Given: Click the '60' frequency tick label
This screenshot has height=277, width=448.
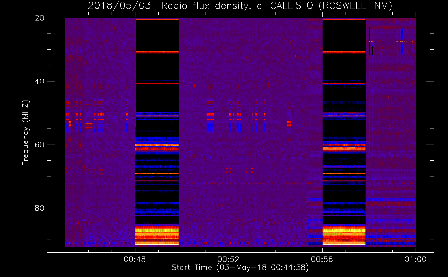Looking at the screenshot, I should click(x=39, y=145).
